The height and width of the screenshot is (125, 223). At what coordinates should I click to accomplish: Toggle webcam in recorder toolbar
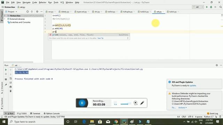[136, 103]
